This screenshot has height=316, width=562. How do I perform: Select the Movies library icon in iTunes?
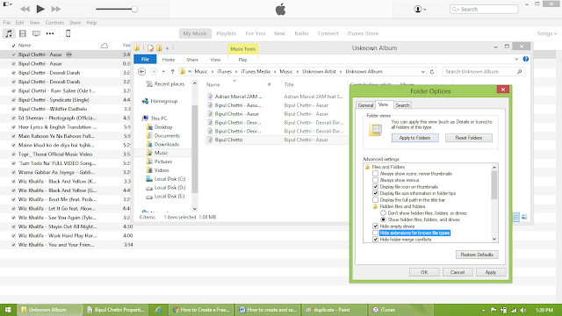pyautogui.click(x=23, y=33)
